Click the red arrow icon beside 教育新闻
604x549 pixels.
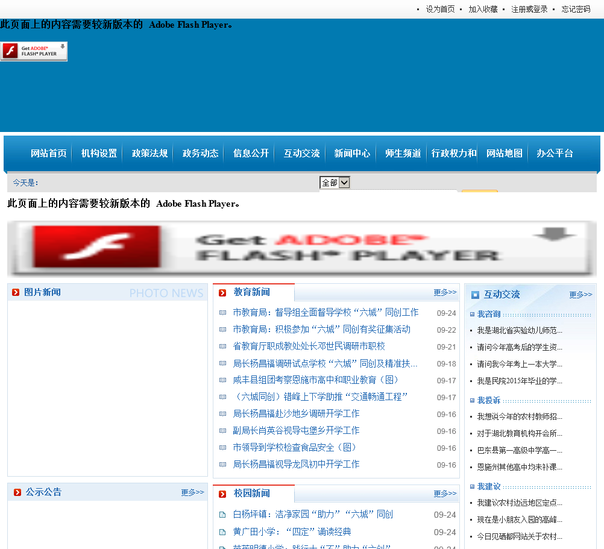pos(222,293)
